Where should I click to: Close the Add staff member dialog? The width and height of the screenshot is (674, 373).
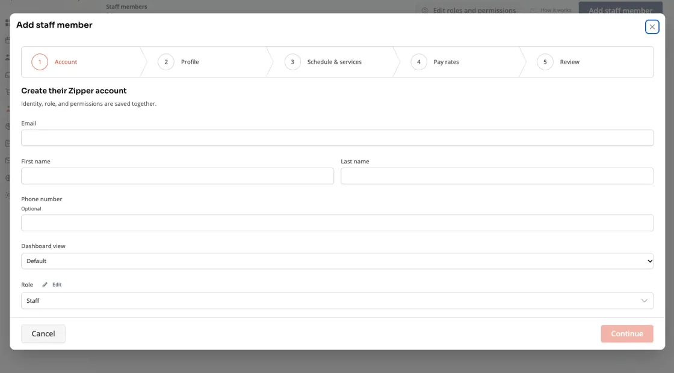(x=652, y=26)
